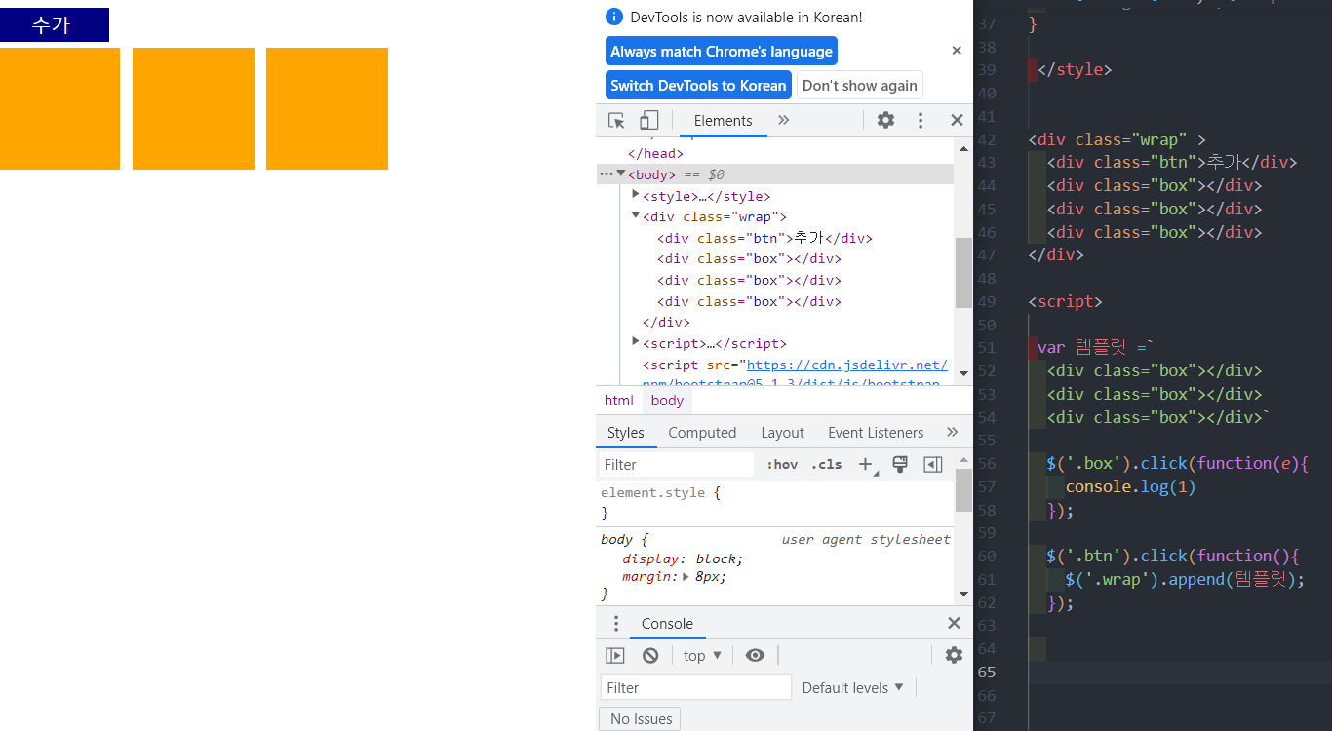This screenshot has height=731, width=1332.
Task: Toggle the device toolbar icon
Action: [648, 120]
